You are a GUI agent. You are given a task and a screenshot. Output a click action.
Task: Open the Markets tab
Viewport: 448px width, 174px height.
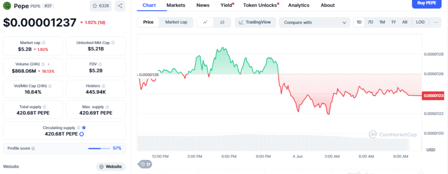point(176,5)
